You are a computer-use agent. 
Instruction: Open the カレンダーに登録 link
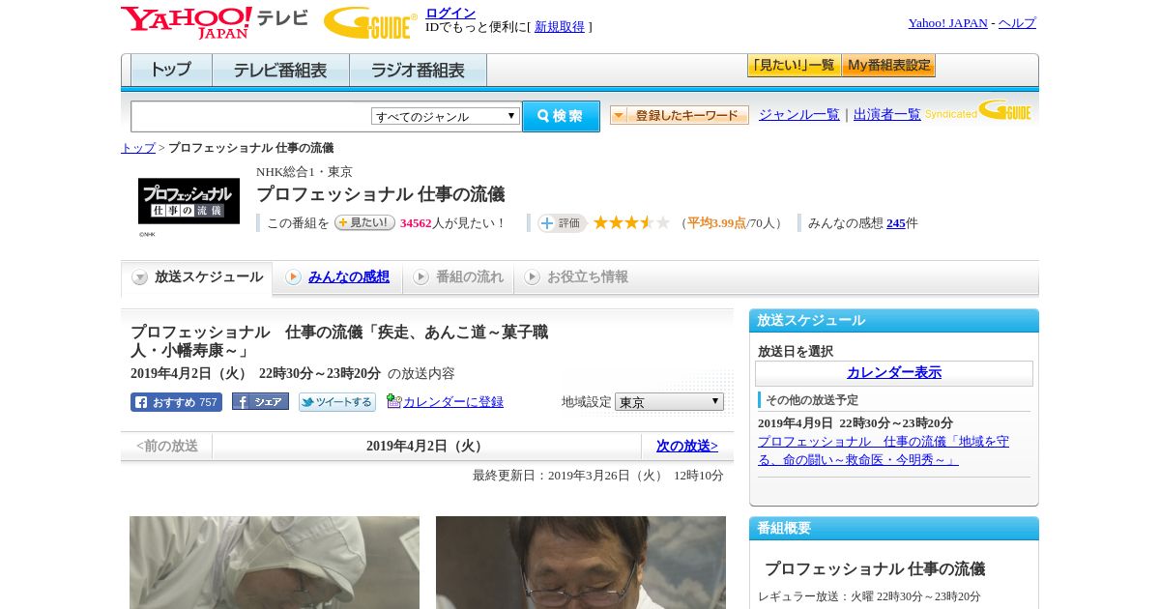tap(453, 402)
